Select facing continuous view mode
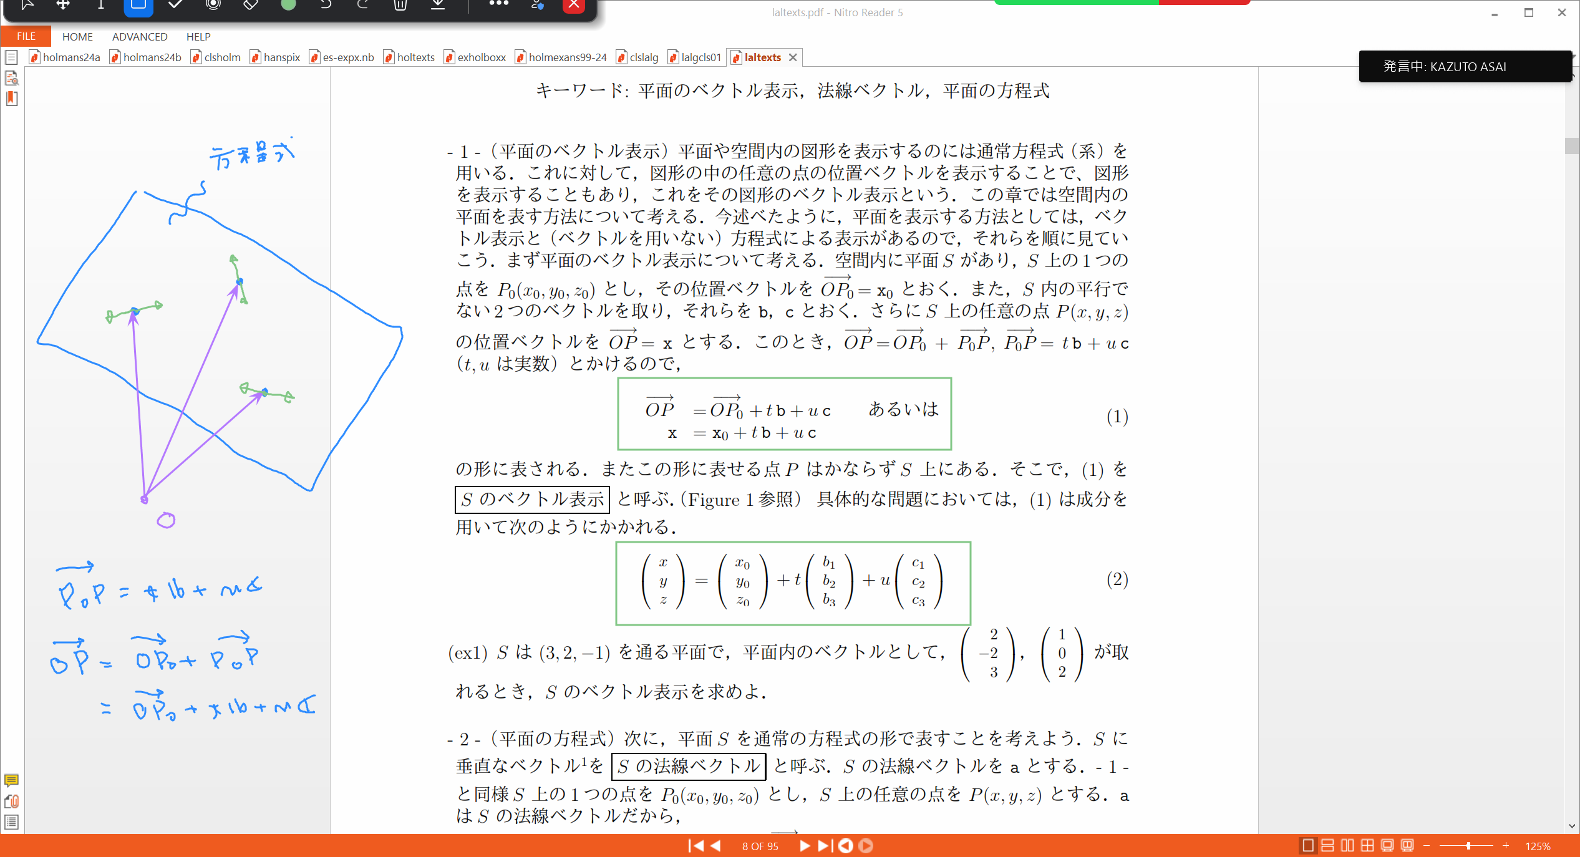 (x=1367, y=846)
